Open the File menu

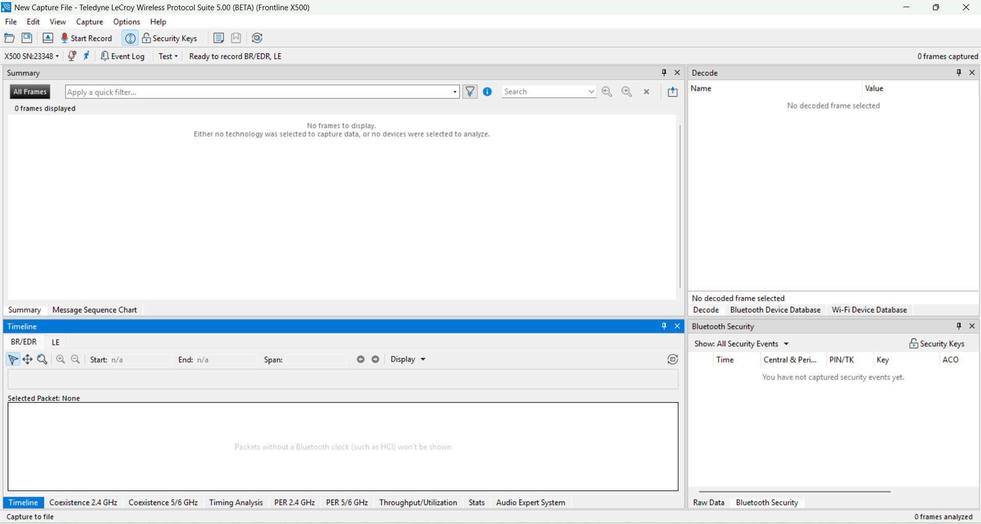pos(11,22)
